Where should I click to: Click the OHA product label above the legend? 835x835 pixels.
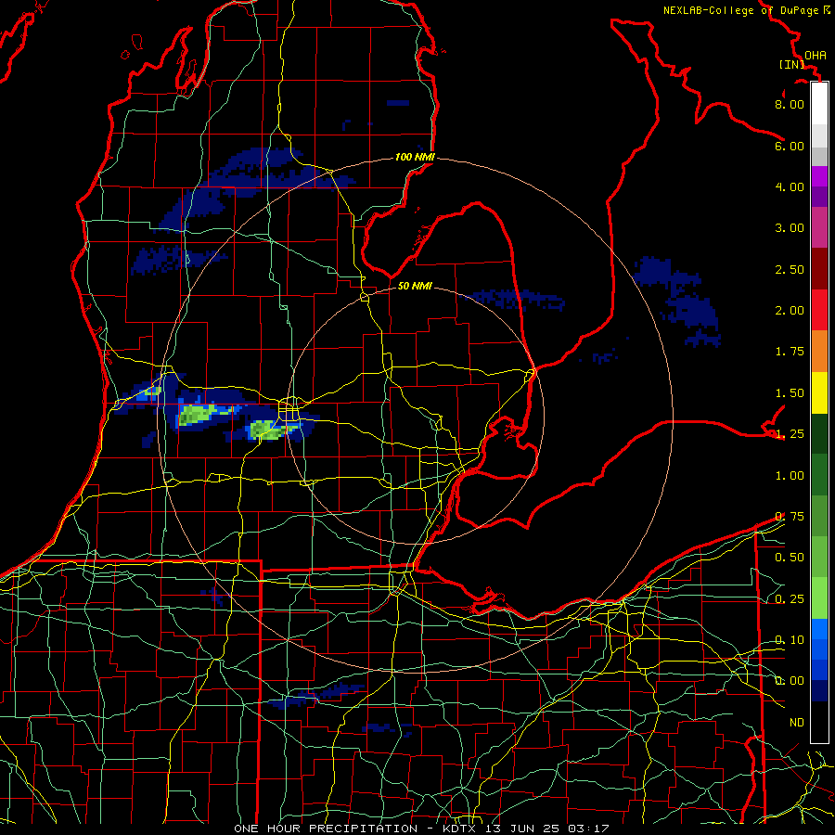pyautogui.click(x=816, y=55)
